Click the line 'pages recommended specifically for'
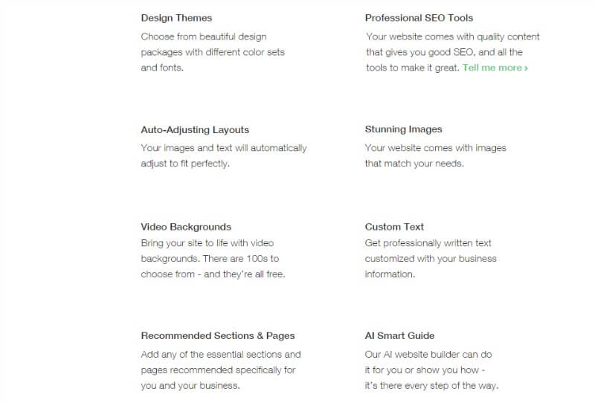595x403 pixels. (218, 370)
